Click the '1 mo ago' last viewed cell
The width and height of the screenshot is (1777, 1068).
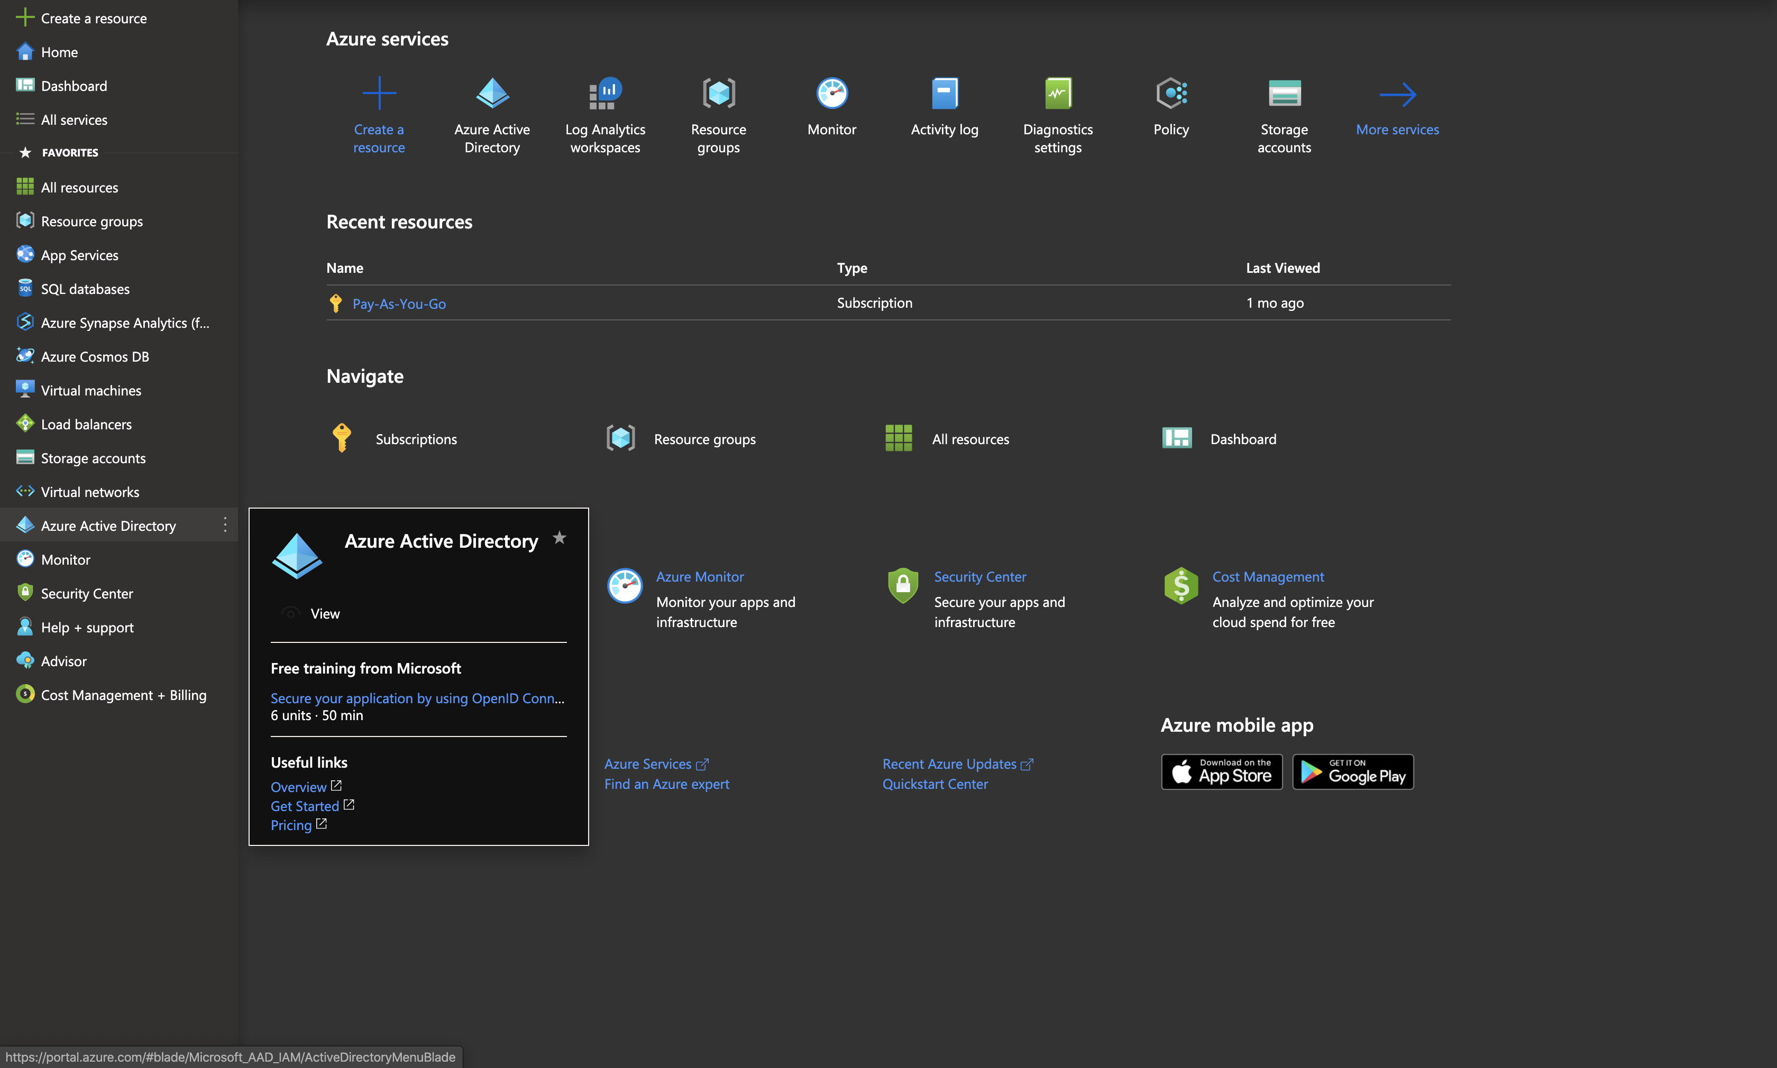pyautogui.click(x=1275, y=303)
